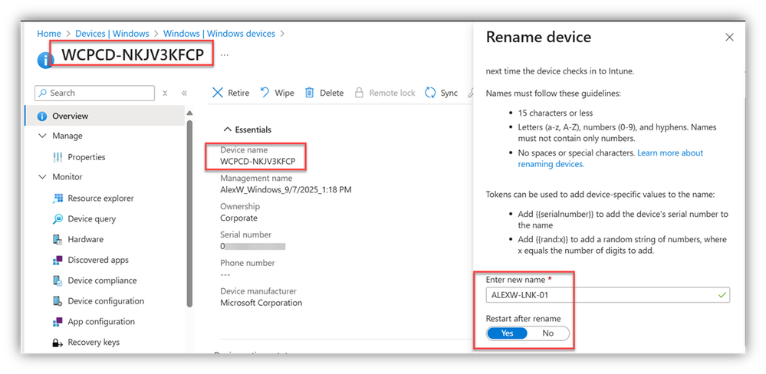Click Sync button label
The image size is (766, 374).
tap(449, 93)
